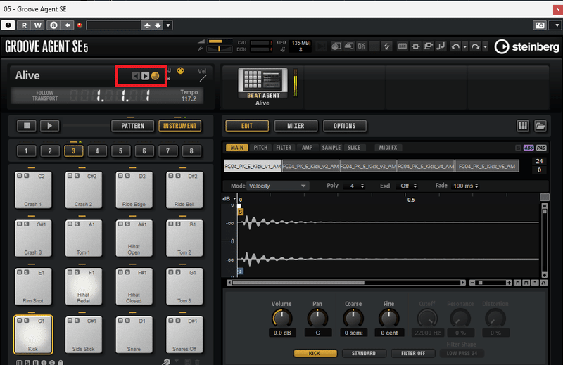Image resolution: width=563 pixels, height=365 pixels.
Task: Switch to the MIDI FX tab
Action: [x=388, y=148]
